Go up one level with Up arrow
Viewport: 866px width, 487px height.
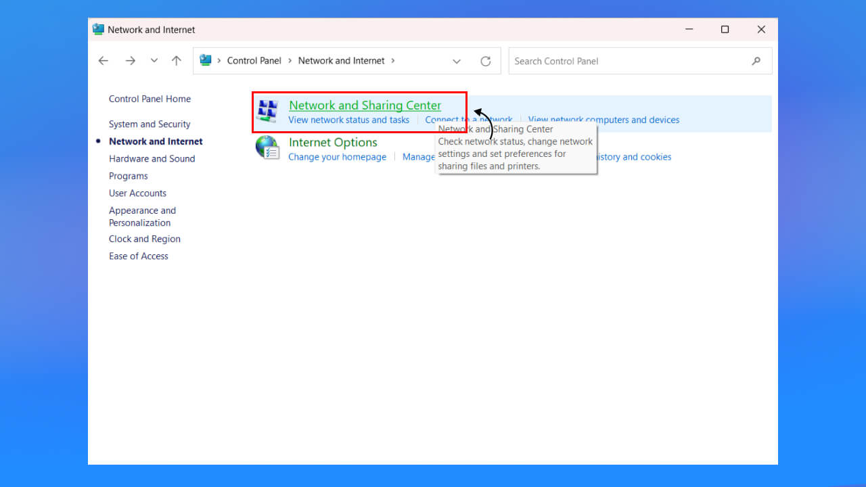[x=177, y=61]
